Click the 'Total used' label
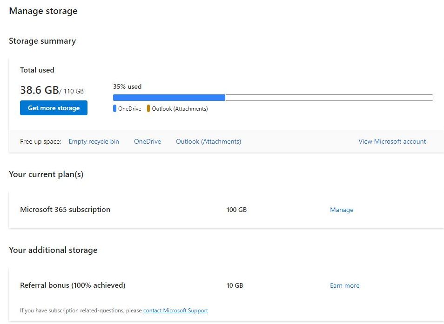444x324 pixels. point(37,70)
